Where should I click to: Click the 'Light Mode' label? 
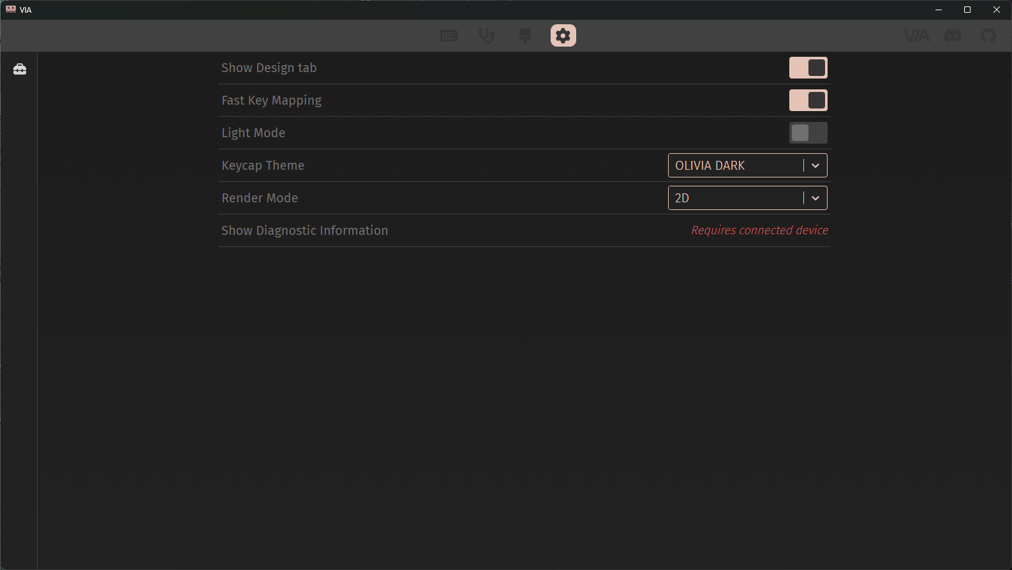(253, 133)
